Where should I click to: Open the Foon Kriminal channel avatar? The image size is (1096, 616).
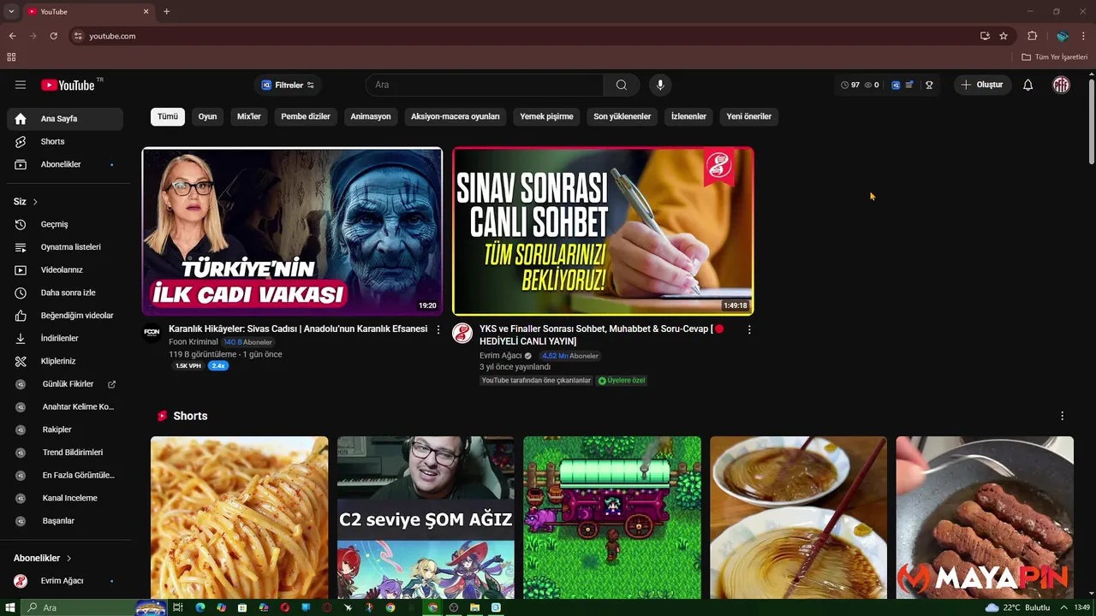click(x=152, y=332)
